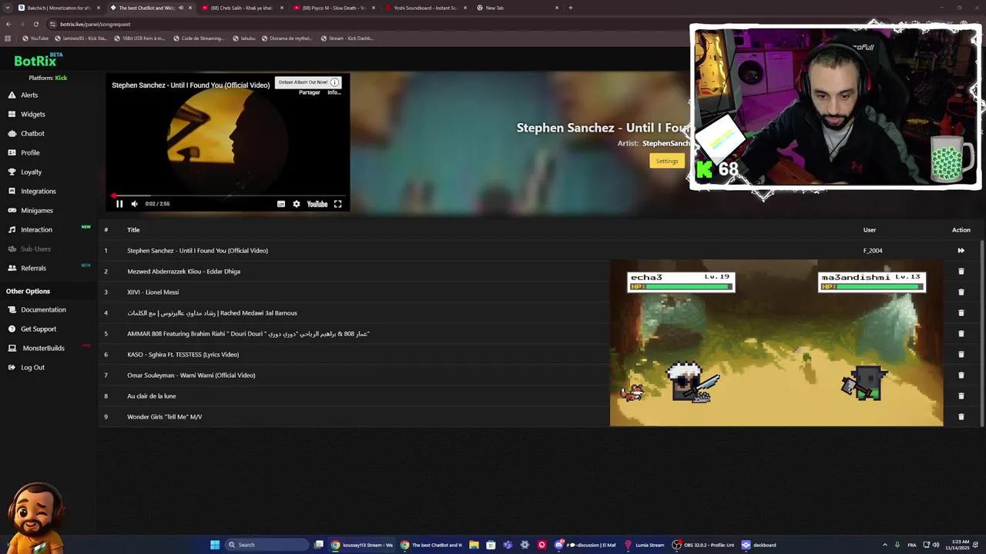Image resolution: width=986 pixels, height=554 pixels.
Task: Select song title XIIVI - Lionel Messi
Action: click(153, 292)
